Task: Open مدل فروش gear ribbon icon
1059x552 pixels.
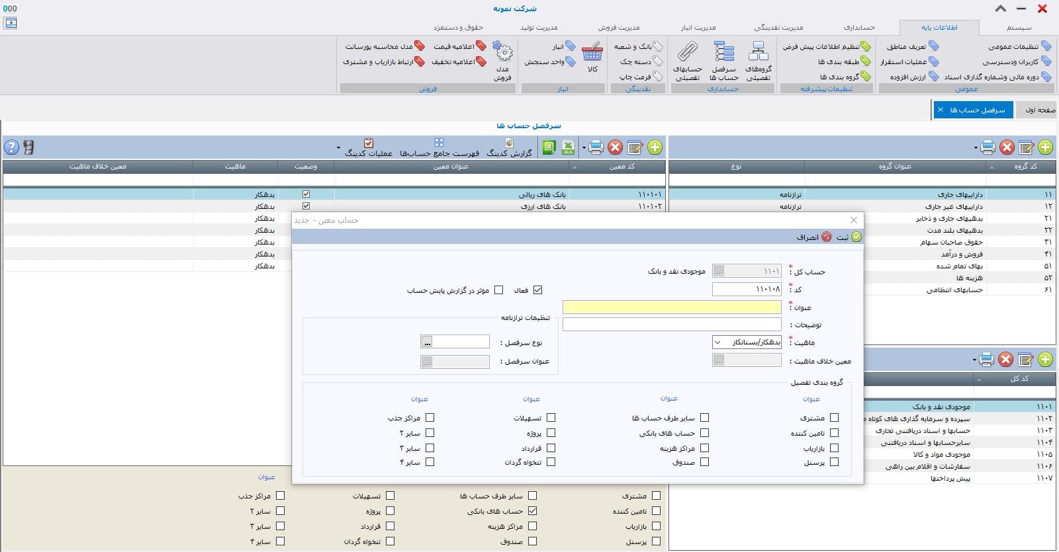Action: 503,61
